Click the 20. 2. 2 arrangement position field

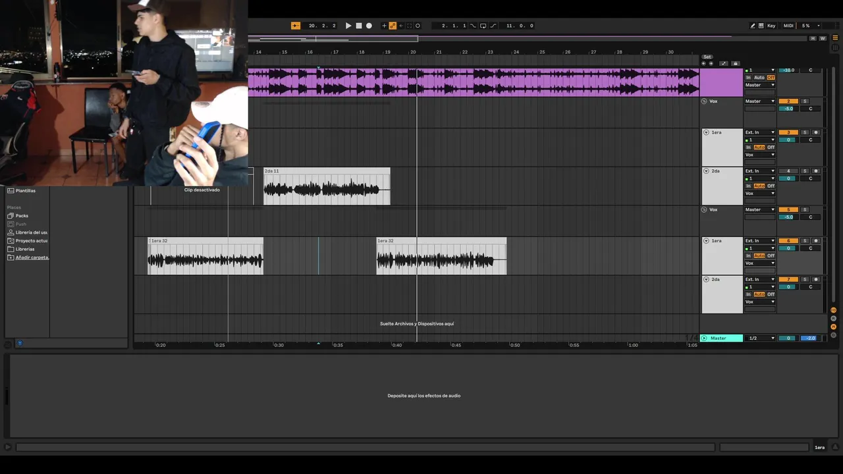pos(322,26)
